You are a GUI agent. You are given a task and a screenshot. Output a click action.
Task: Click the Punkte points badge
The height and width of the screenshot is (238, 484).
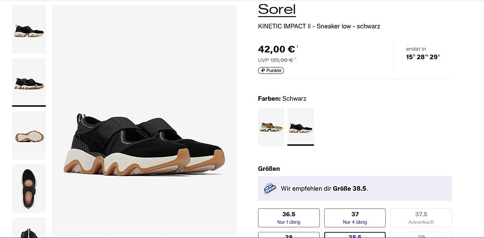pos(271,70)
